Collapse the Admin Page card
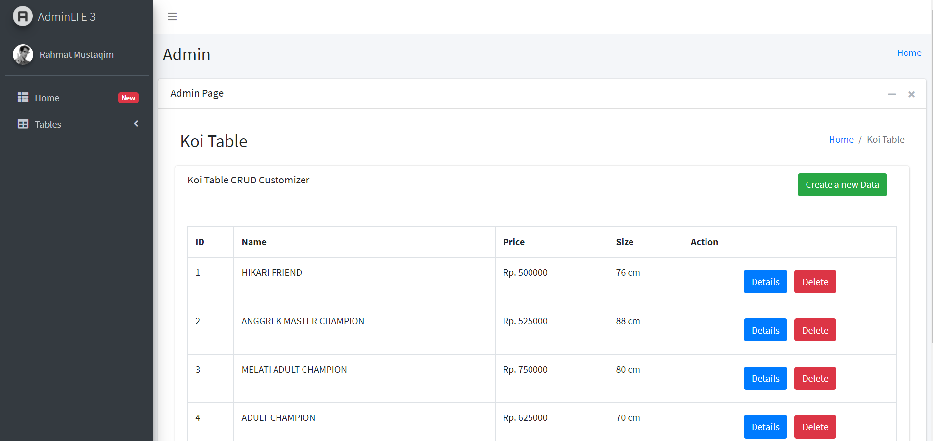 click(892, 94)
